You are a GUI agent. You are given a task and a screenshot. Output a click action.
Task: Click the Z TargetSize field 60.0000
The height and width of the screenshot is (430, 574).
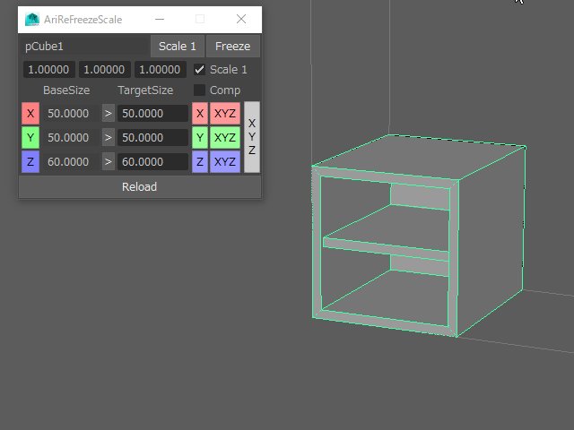152,161
